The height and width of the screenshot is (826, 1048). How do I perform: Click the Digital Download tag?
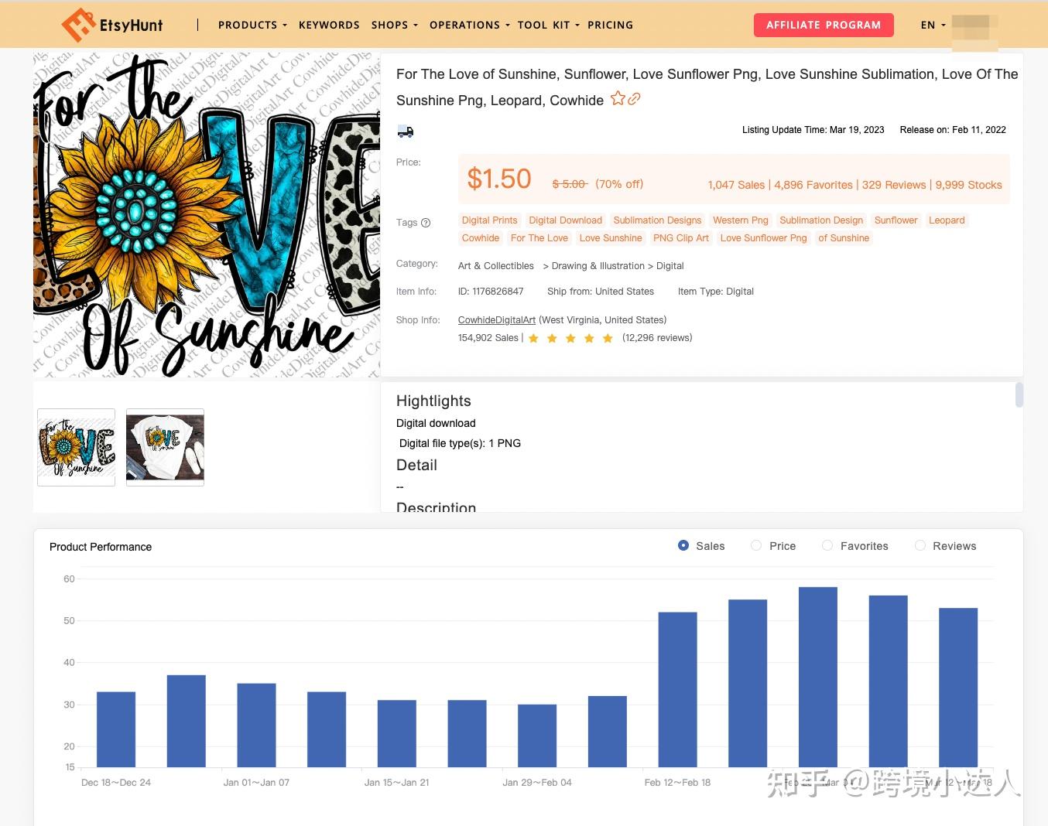(565, 220)
